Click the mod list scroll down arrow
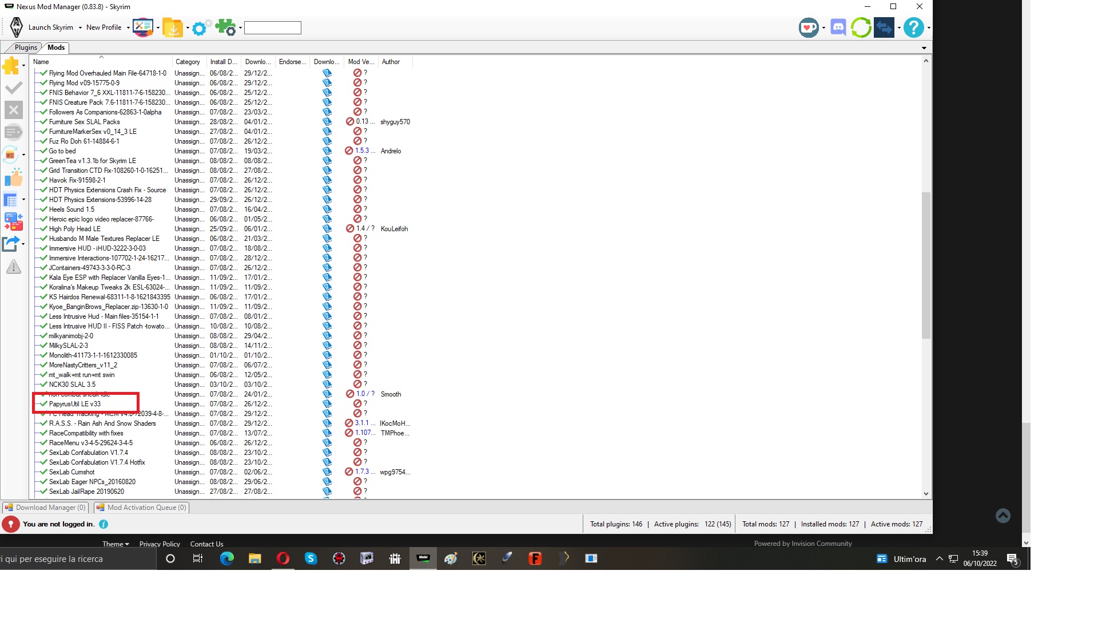The width and height of the screenshot is (1098, 618). coord(926,494)
